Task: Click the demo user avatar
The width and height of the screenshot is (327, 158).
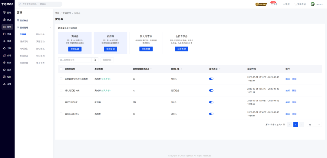Action: click(x=312, y=4)
